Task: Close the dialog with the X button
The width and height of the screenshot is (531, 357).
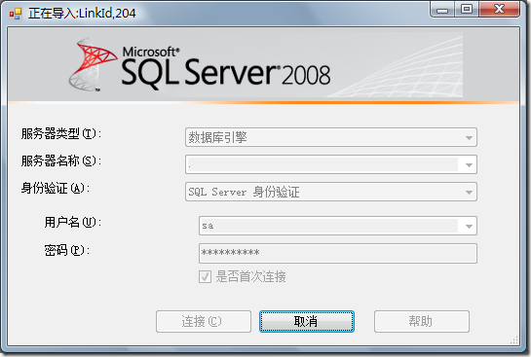Action: [x=499, y=10]
